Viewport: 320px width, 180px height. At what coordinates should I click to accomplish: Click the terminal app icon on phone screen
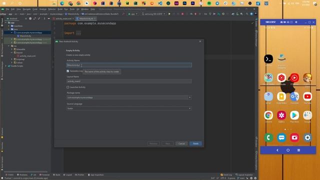[268, 59]
